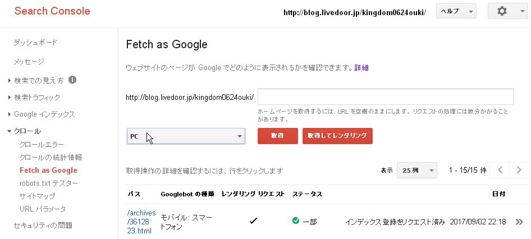Open サイトマップ in the sidebar
531x239 pixels.
pyautogui.click(x=37, y=196)
